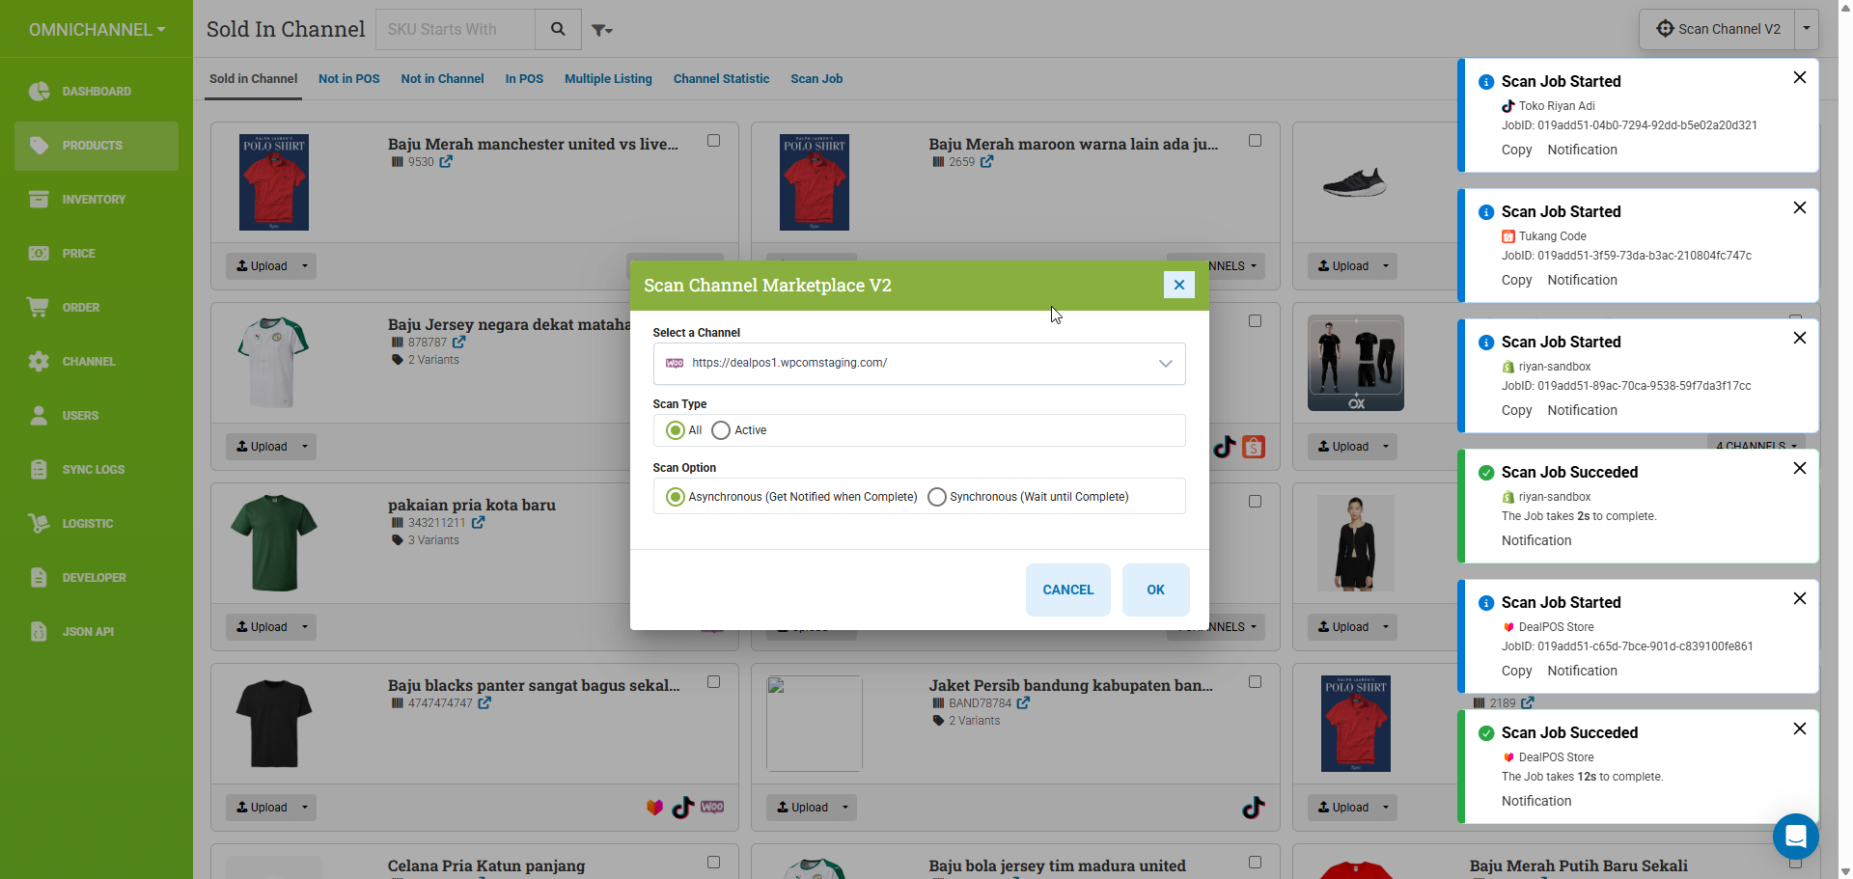1853x879 pixels.
Task: Open Upload dropdown on Jaket Persib card
Action: point(845,808)
